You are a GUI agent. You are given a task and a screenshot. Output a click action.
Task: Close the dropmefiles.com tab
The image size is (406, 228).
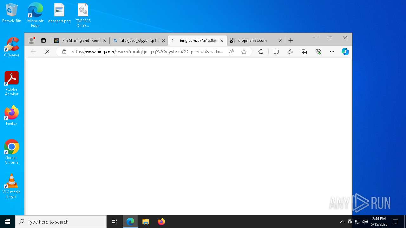coord(280,41)
